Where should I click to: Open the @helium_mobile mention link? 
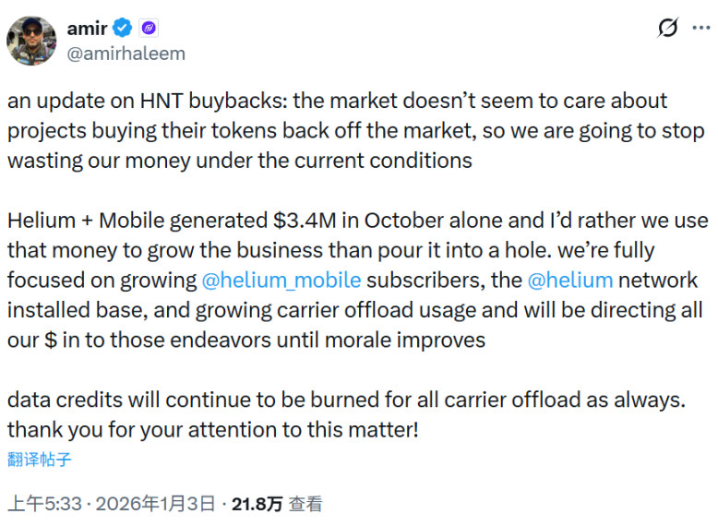tap(279, 281)
